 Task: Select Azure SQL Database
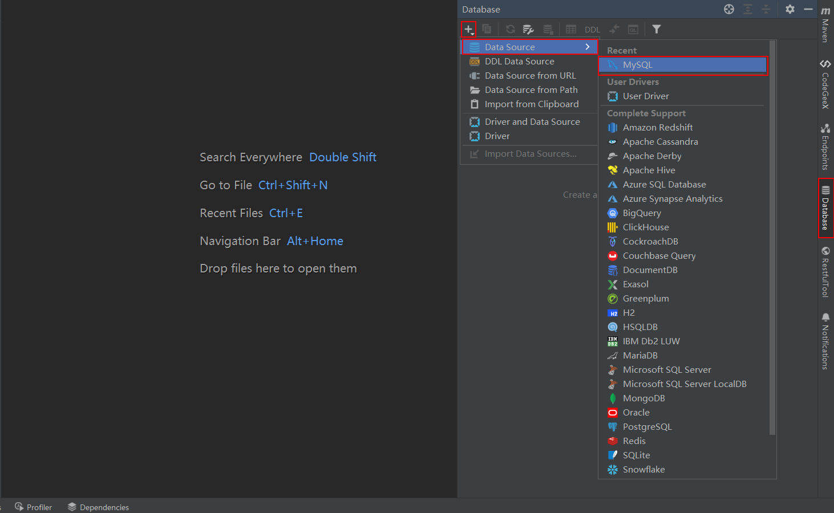tap(683, 185)
